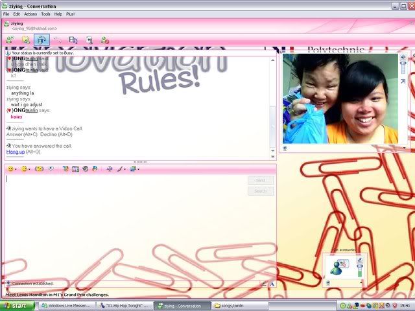Click the 'koies' message text
The image size is (415, 311).
(x=16, y=117)
